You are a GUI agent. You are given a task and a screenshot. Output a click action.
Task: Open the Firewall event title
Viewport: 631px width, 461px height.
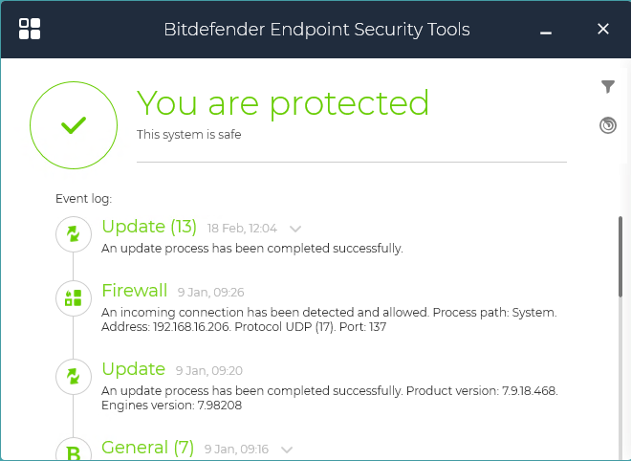point(134,291)
